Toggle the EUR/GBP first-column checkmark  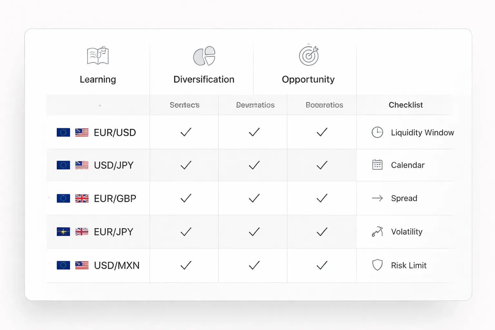tap(186, 198)
